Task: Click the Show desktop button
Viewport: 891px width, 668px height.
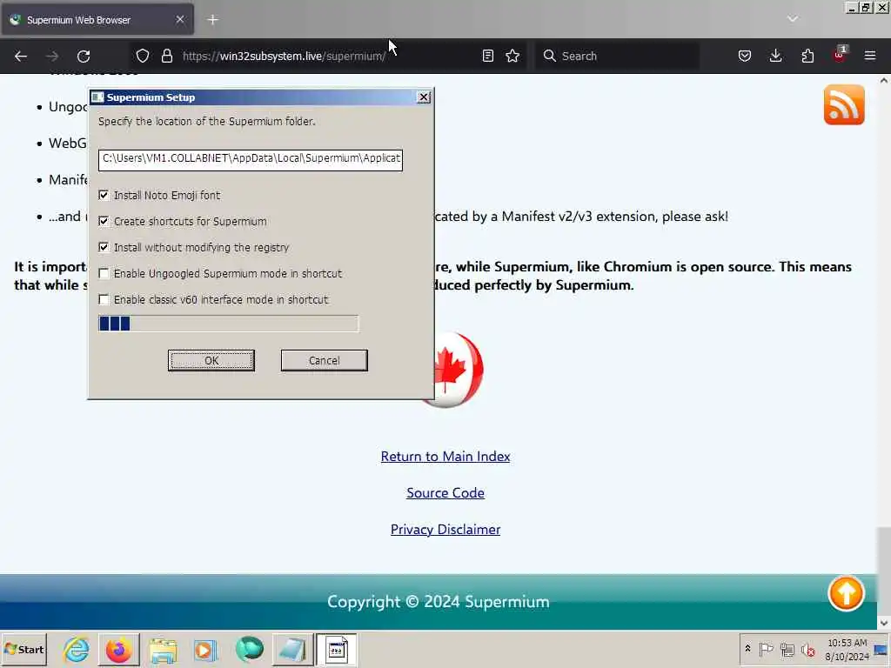Action: point(882,650)
